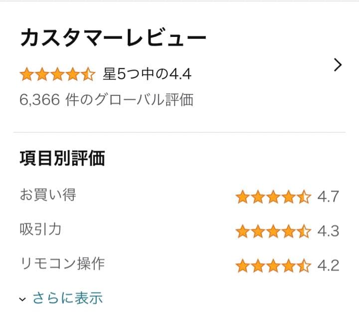Click the リモコン操作 star rating icons
359x319 pixels.
click(273, 265)
